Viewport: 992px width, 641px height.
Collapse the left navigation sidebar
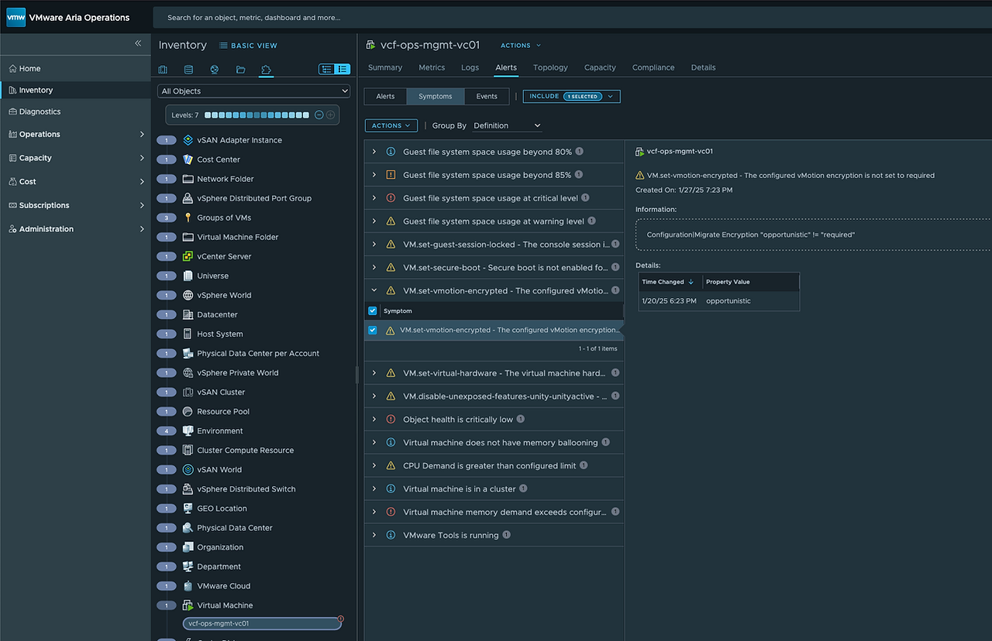click(x=138, y=43)
